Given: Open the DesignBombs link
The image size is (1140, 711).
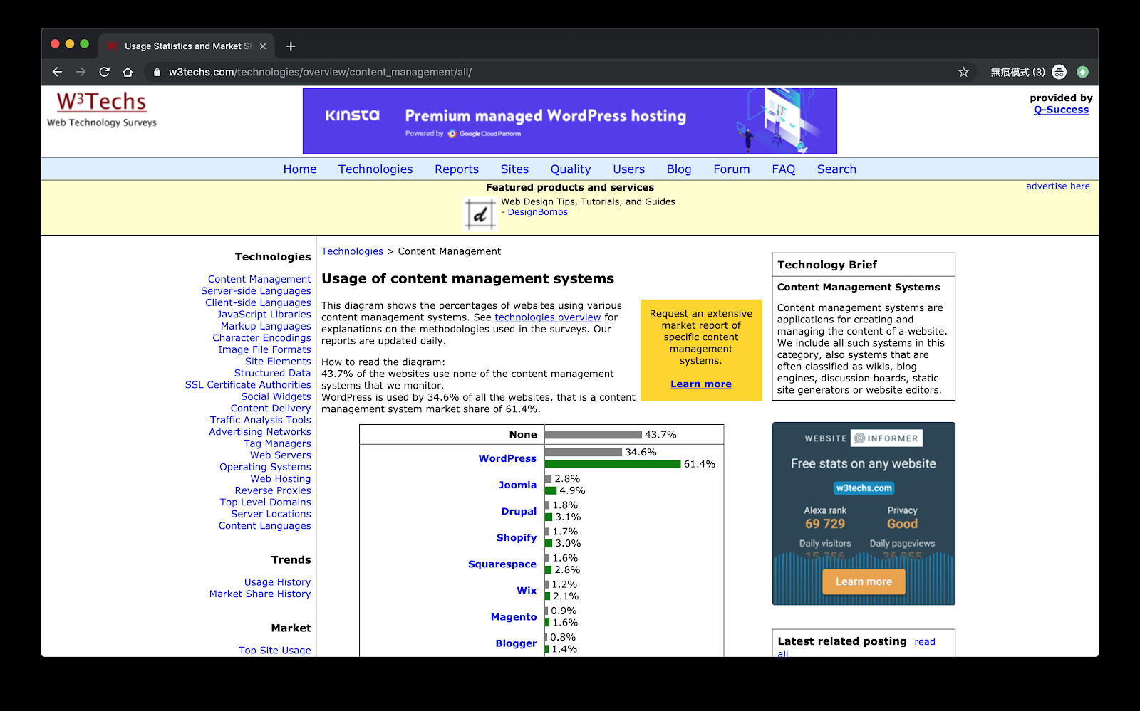Looking at the screenshot, I should [538, 212].
